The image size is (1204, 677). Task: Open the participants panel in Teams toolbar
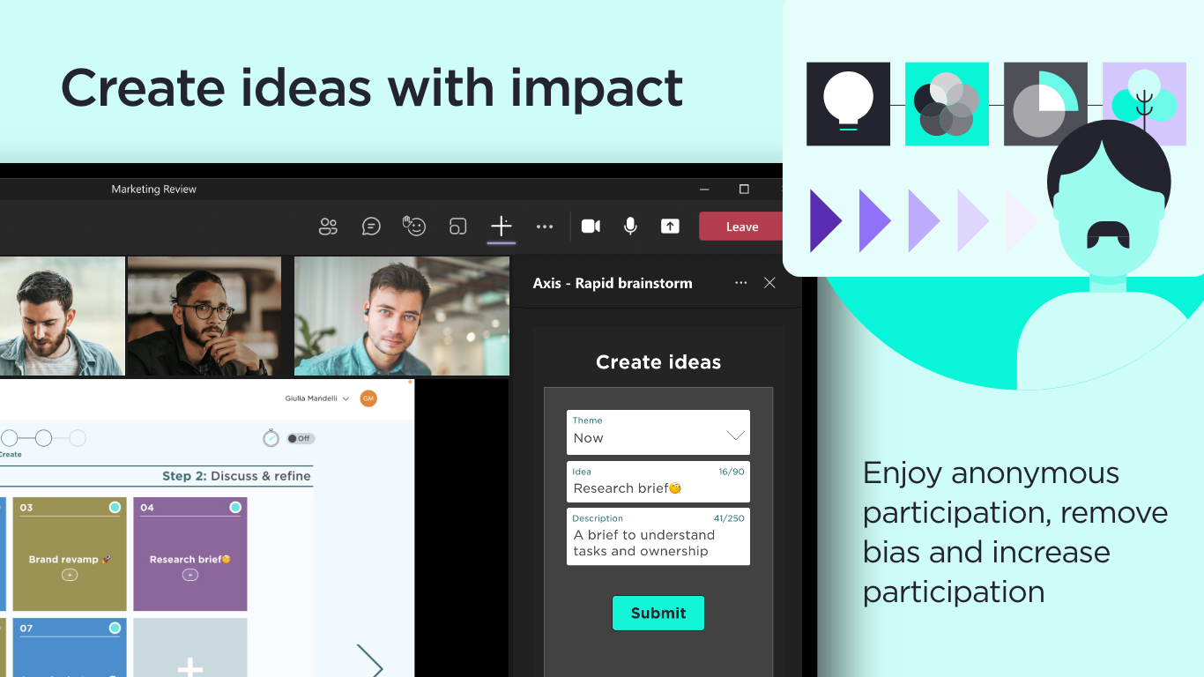point(328,227)
